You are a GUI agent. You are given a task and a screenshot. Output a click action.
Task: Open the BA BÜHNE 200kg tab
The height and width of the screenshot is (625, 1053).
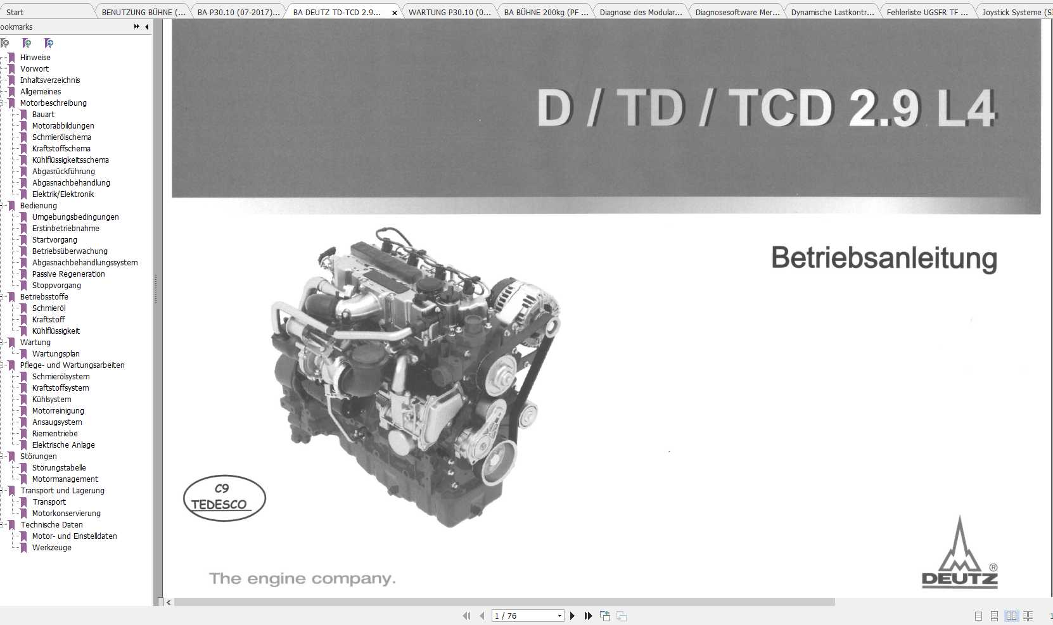tap(546, 12)
